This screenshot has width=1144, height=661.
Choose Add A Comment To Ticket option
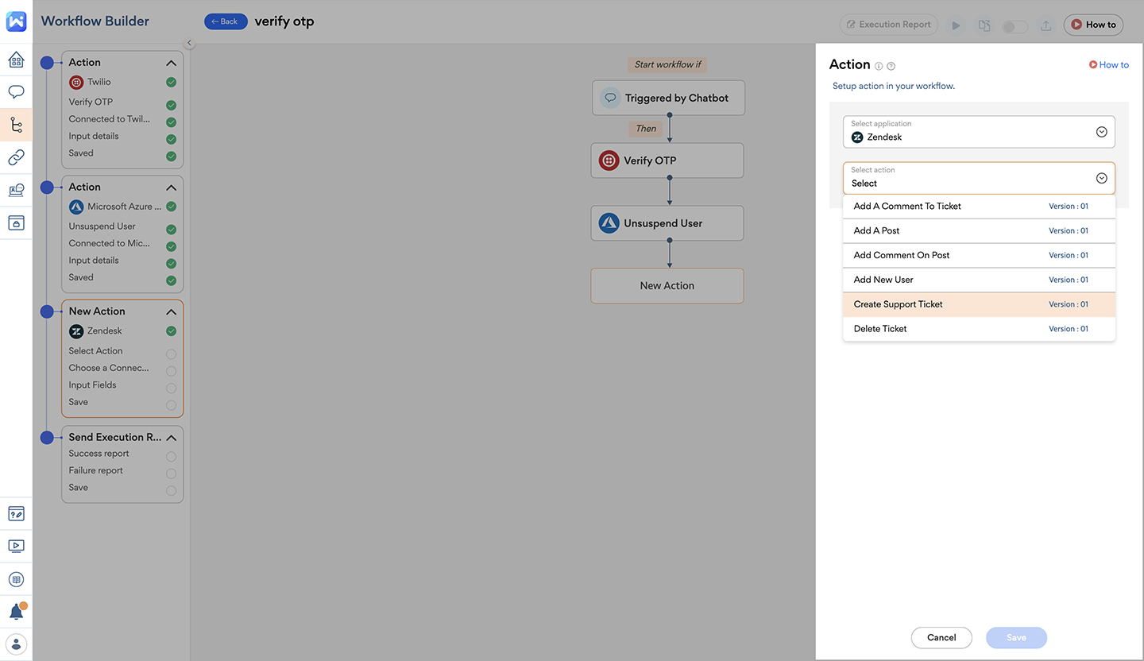coord(979,206)
